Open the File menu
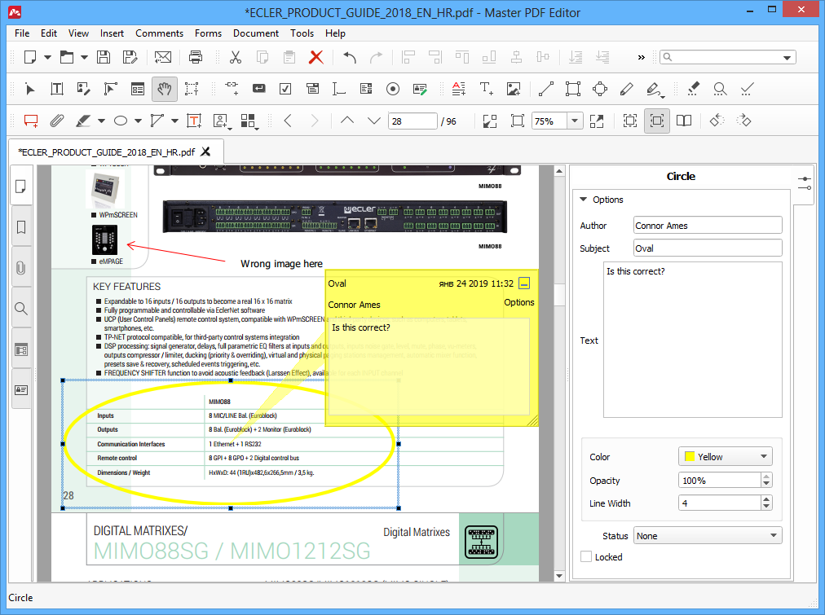This screenshot has width=825, height=615. coord(22,33)
